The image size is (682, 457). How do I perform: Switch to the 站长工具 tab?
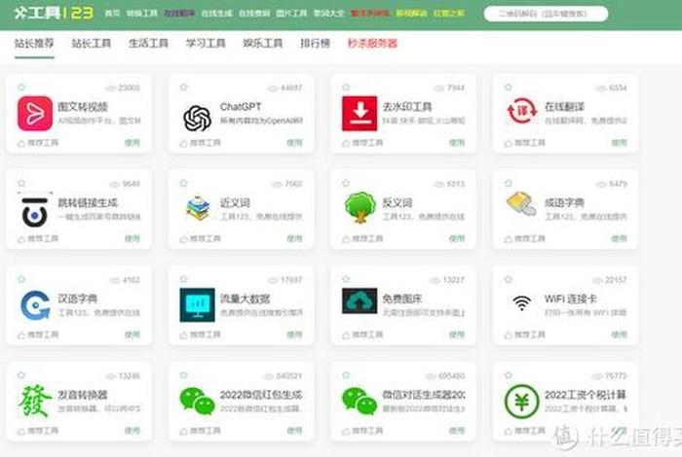92,43
